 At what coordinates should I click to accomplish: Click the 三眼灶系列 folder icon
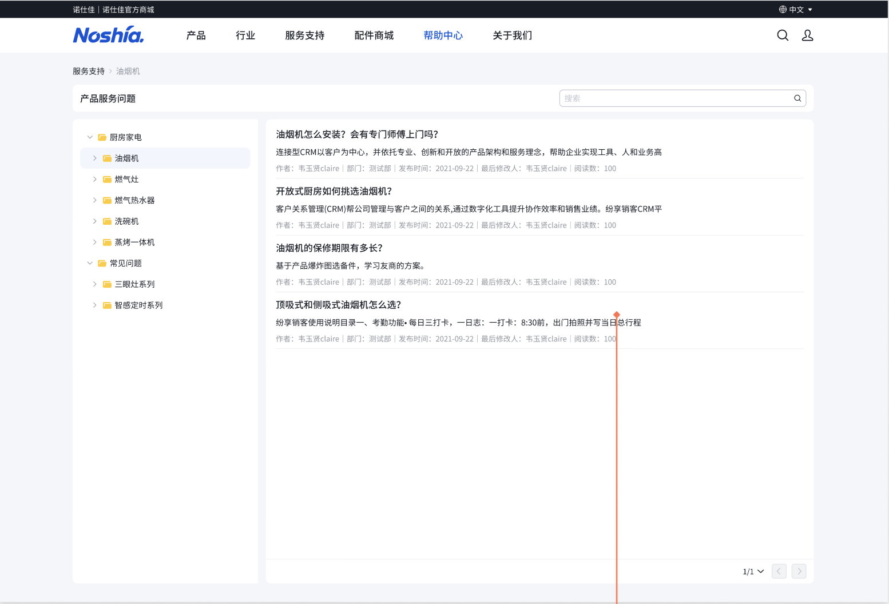(x=107, y=284)
